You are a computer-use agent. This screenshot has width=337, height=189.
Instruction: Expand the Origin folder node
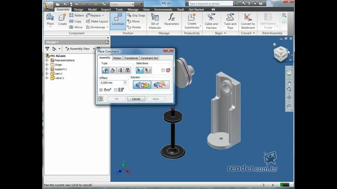(x=47, y=65)
